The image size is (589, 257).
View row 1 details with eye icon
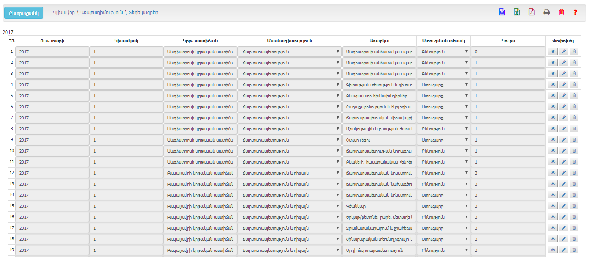click(x=553, y=52)
